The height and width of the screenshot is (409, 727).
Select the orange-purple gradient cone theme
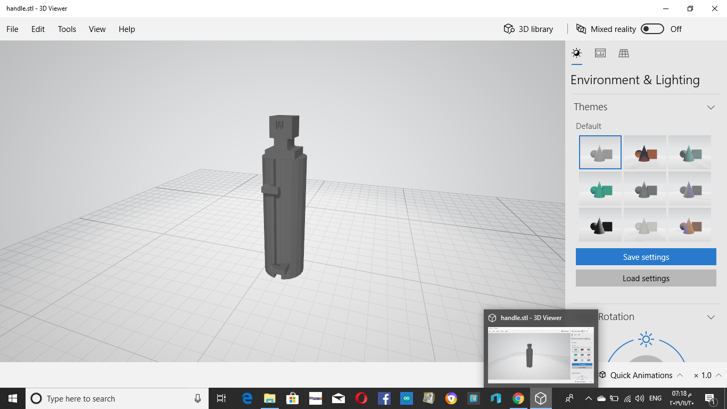(690, 225)
